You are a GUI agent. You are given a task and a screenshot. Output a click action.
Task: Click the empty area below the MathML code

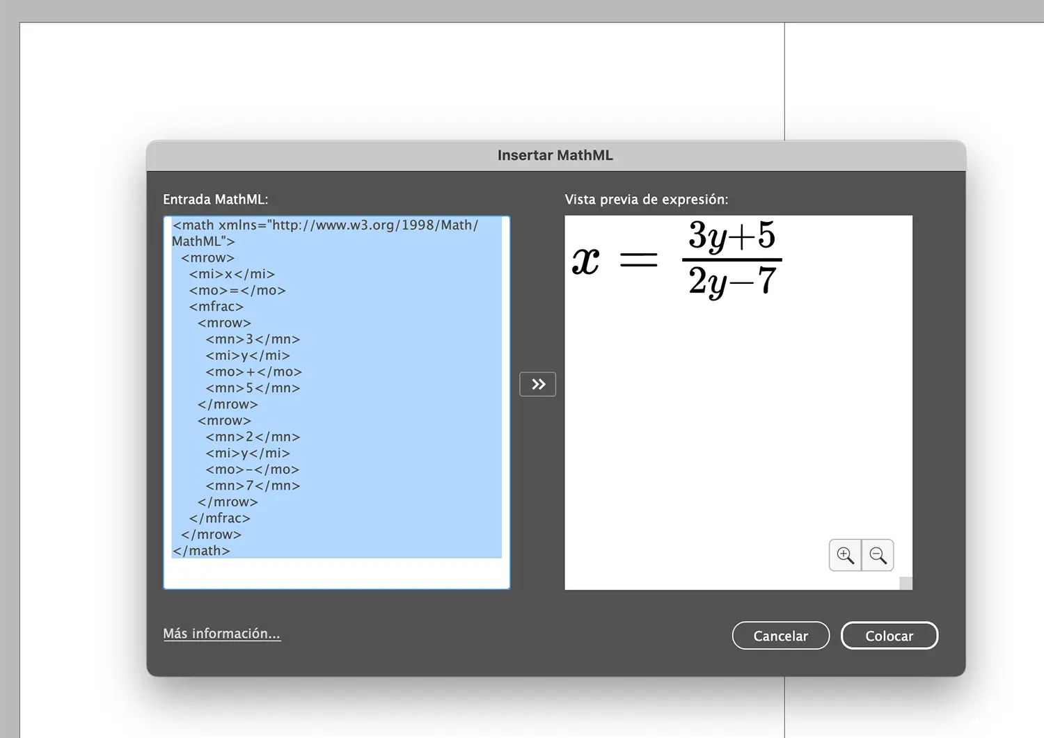pyautogui.click(x=336, y=573)
